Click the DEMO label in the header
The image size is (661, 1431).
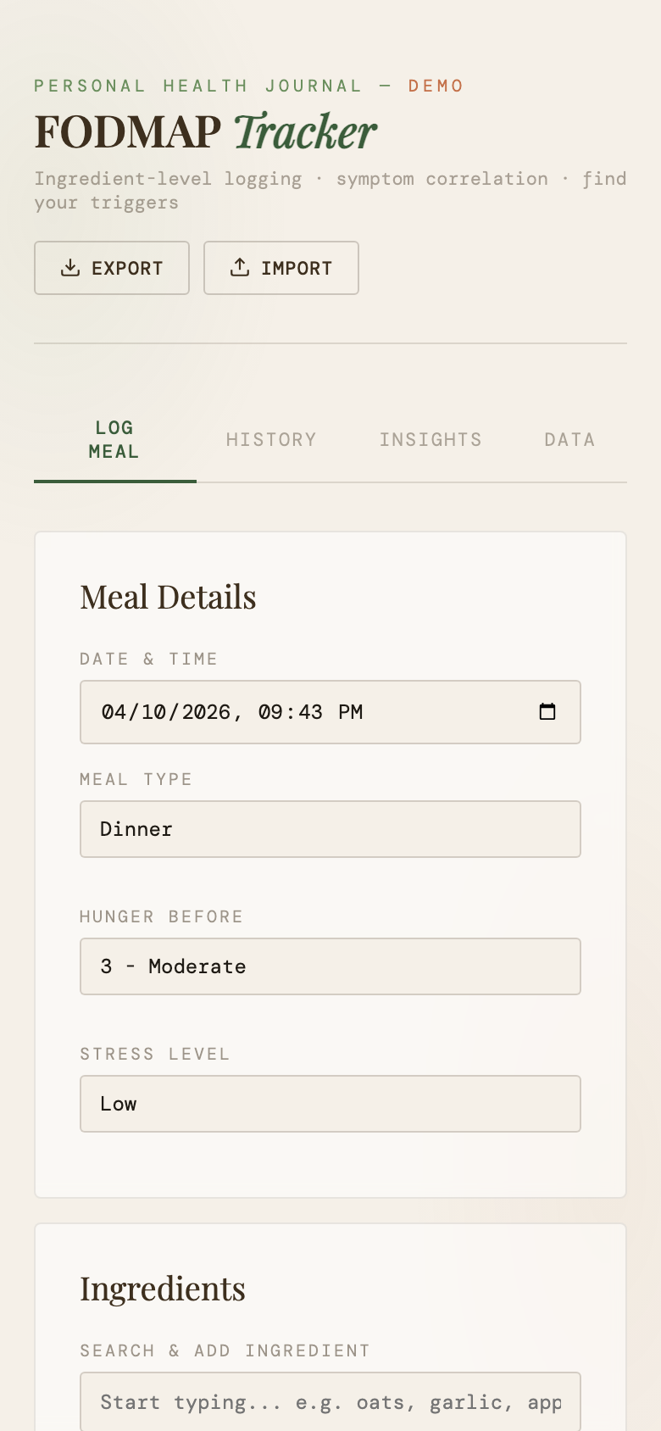(436, 85)
